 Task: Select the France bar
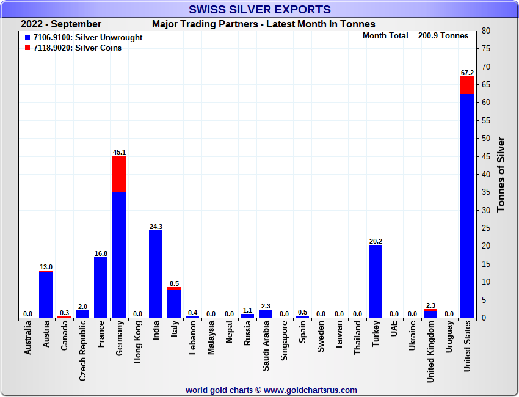(x=101, y=287)
